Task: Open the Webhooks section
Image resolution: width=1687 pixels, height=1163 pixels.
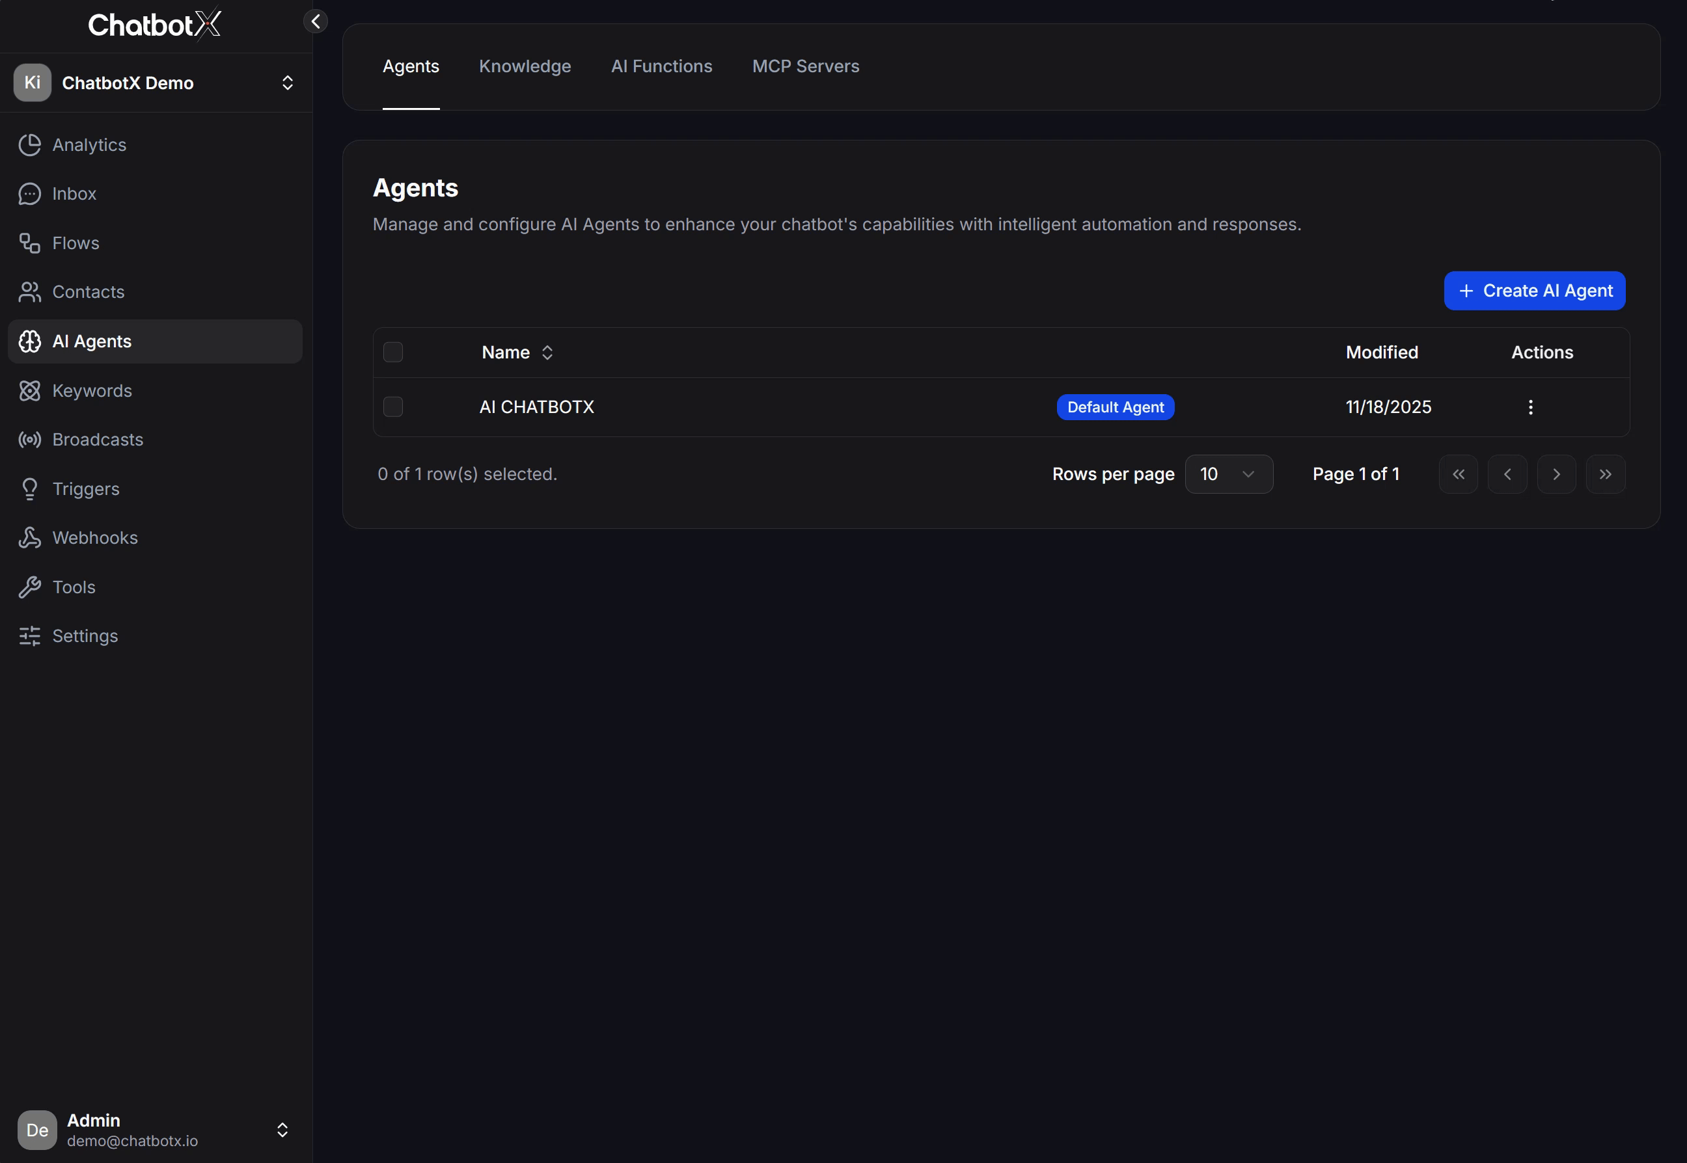Action: [x=95, y=538]
